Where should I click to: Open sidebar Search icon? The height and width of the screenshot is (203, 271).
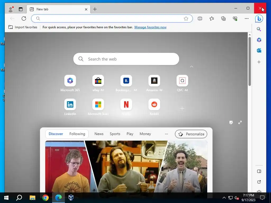point(259,29)
